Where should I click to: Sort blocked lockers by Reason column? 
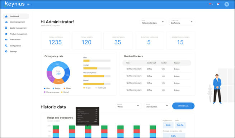(x=177, y=63)
